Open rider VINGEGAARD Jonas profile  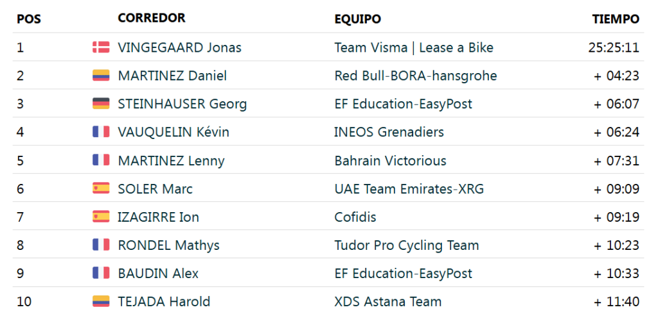pos(179,47)
